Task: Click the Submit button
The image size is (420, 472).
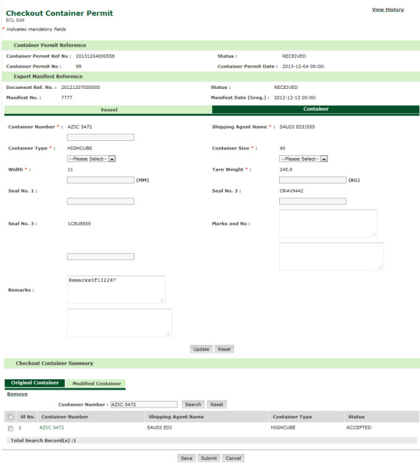Action: [x=209, y=458]
